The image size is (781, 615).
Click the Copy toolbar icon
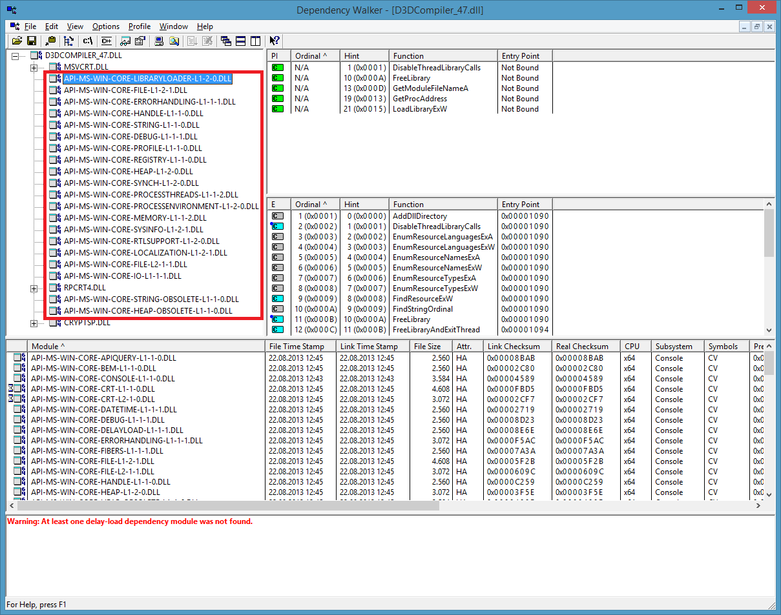[x=50, y=41]
